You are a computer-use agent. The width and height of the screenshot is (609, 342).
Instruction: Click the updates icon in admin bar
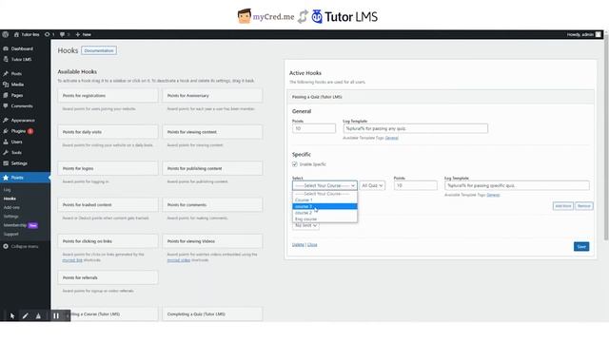pyautogui.click(x=48, y=34)
